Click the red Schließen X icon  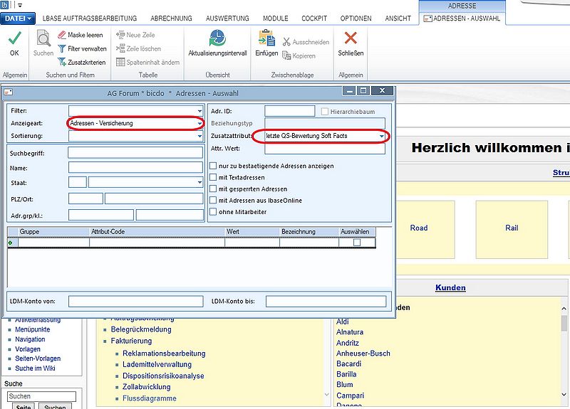click(x=351, y=38)
